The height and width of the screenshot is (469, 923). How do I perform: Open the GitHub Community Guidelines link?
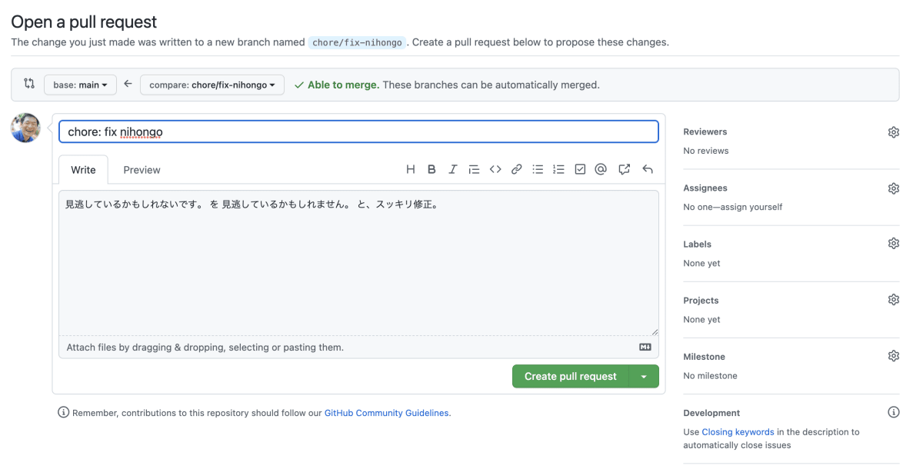[x=387, y=413]
